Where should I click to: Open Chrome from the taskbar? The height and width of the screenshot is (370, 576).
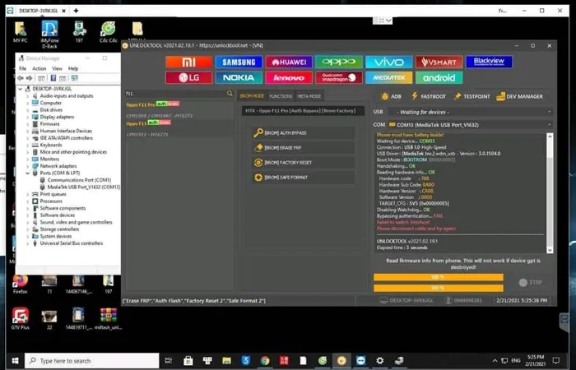click(265, 361)
